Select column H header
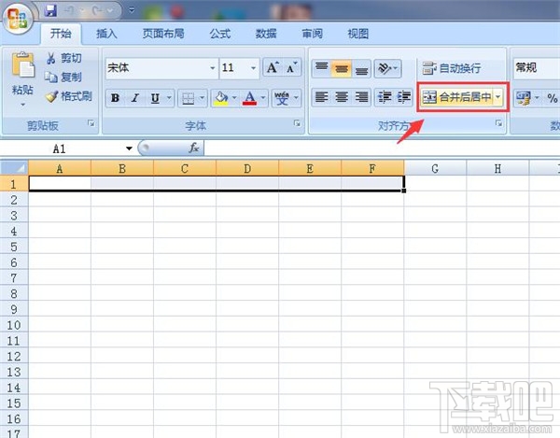This screenshot has width=560, height=438. (x=497, y=168)
